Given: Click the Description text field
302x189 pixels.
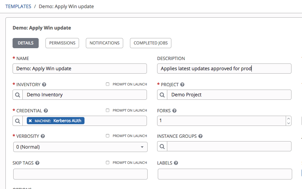Looking at the screenshot, I should click(224, 69).
